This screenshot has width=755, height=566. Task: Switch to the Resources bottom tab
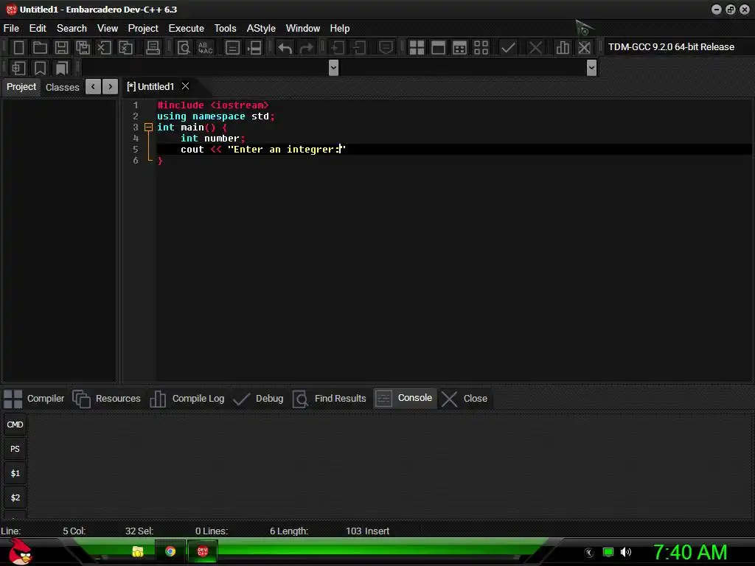106,399
